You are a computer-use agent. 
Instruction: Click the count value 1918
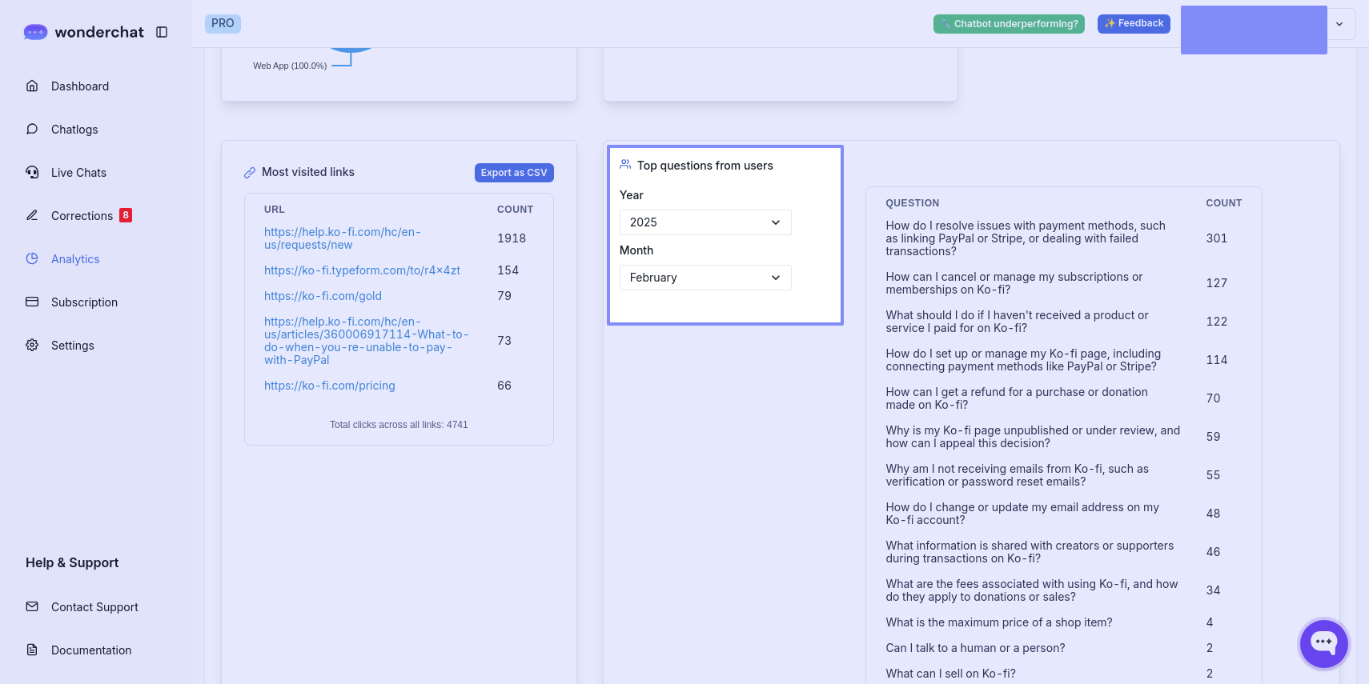point(512,238)
